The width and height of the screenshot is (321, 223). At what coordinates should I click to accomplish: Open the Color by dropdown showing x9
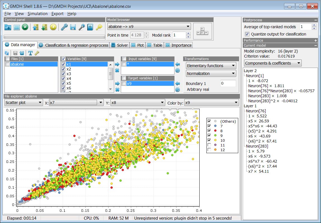[x=211, y=102]
